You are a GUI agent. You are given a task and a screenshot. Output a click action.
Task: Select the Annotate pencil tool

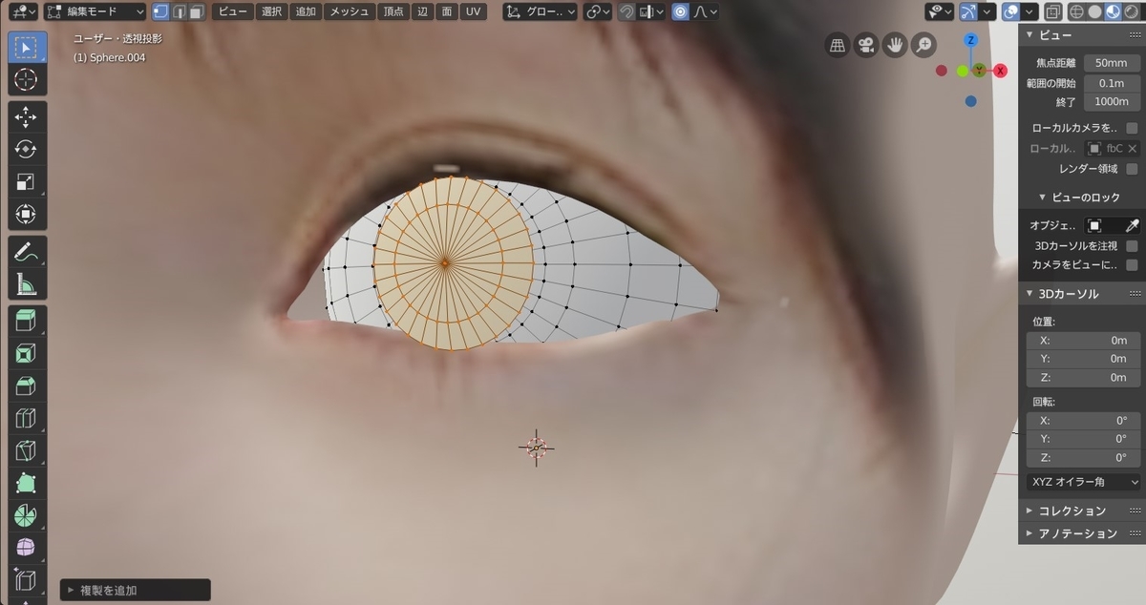coord(26,251)
